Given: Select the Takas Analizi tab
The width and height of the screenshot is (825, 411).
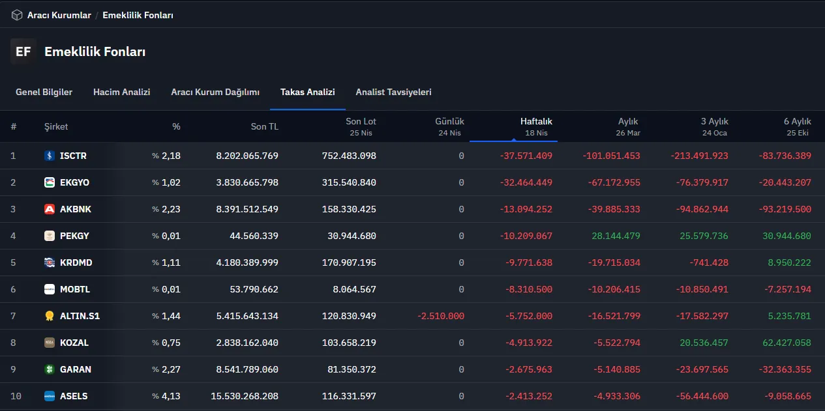Looking at the screenshot, I should click(x=307, y=92).
